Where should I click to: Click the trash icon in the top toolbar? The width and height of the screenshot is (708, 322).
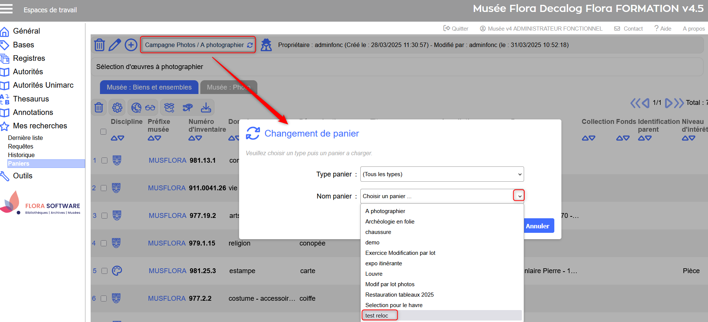[99, 45]
